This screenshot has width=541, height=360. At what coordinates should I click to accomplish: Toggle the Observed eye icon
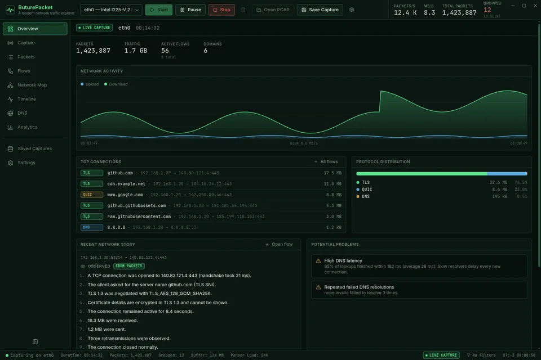coord(83,266)
